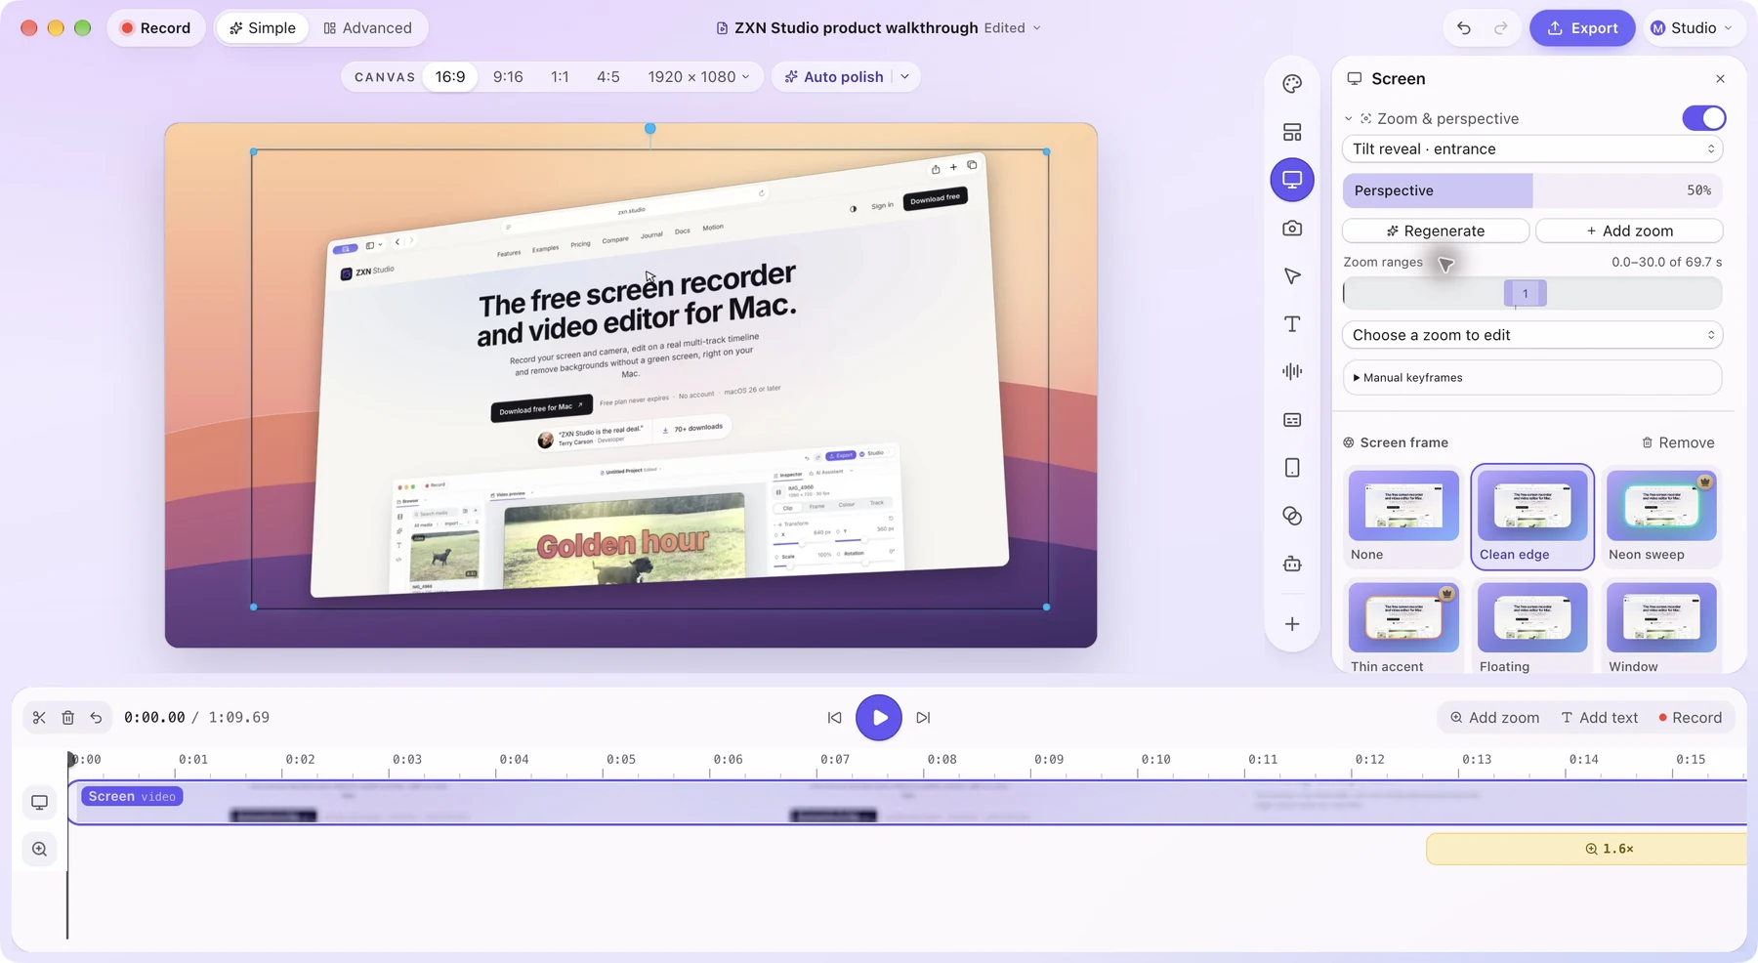Click the Auto polish button
The width and height of the screenshot is (1758, 963).
tap(833, 77)
